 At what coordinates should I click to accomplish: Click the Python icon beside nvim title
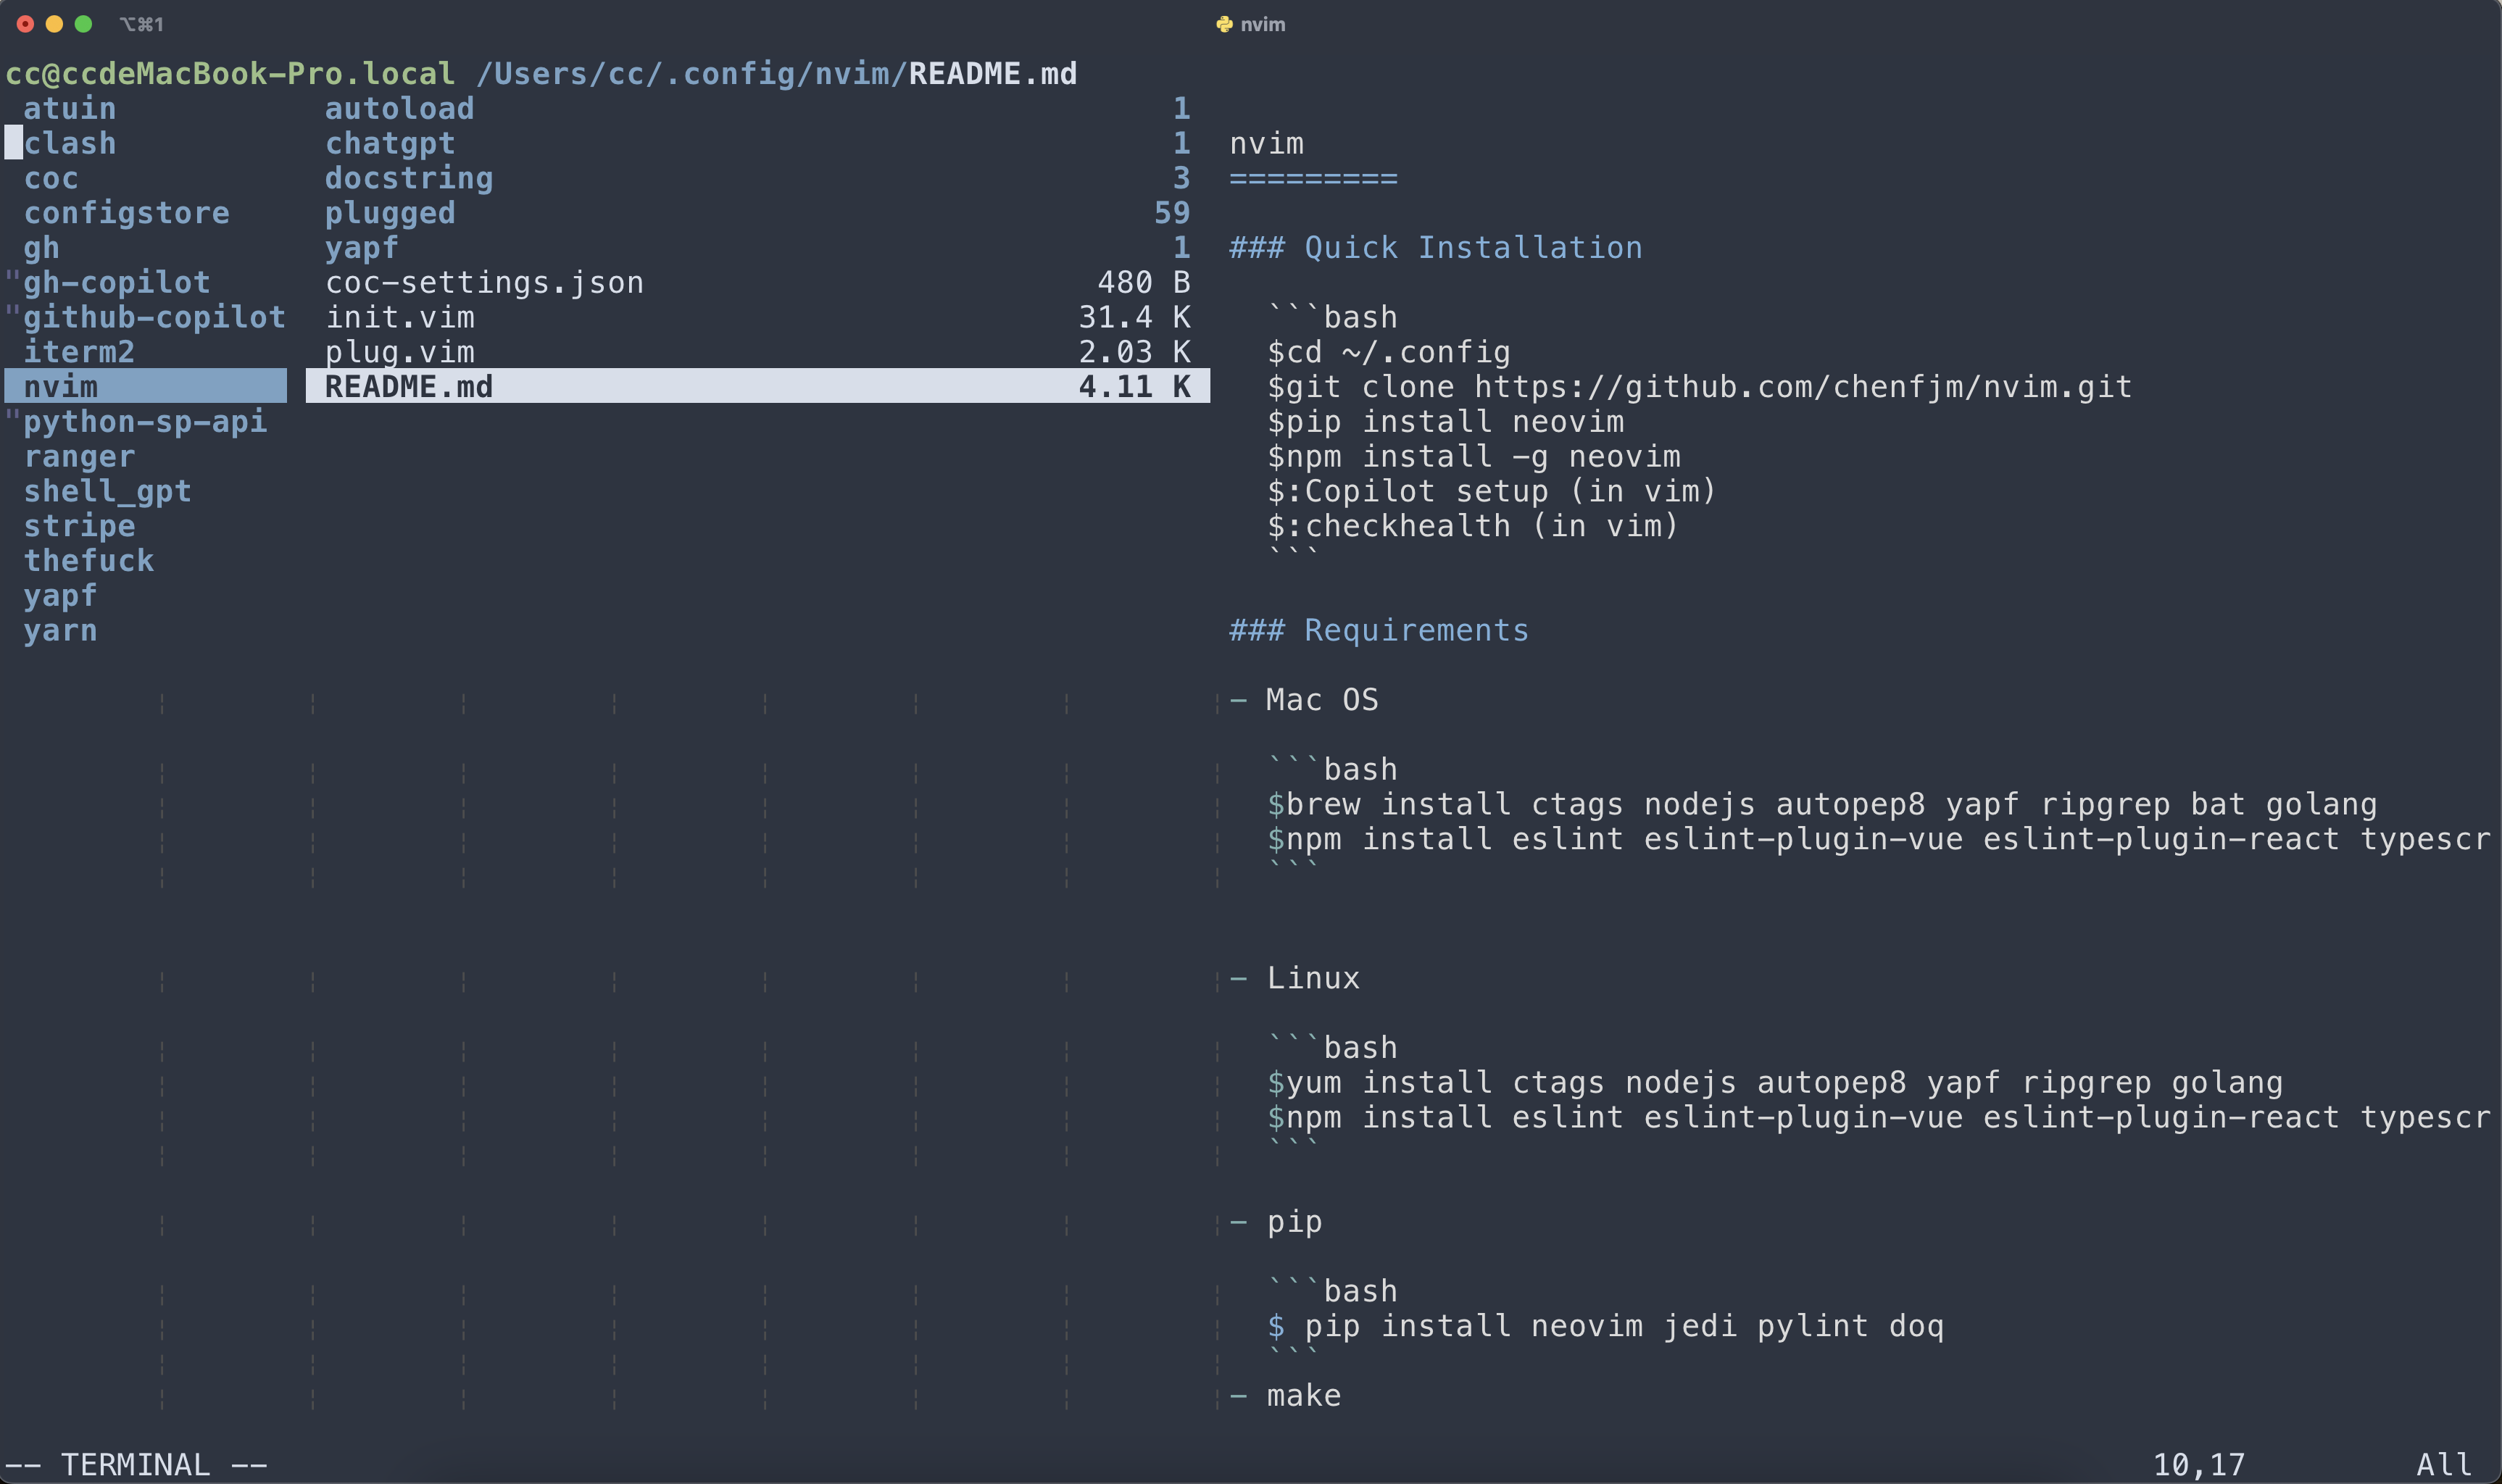pyautogui.click(x=1224, y=24)
